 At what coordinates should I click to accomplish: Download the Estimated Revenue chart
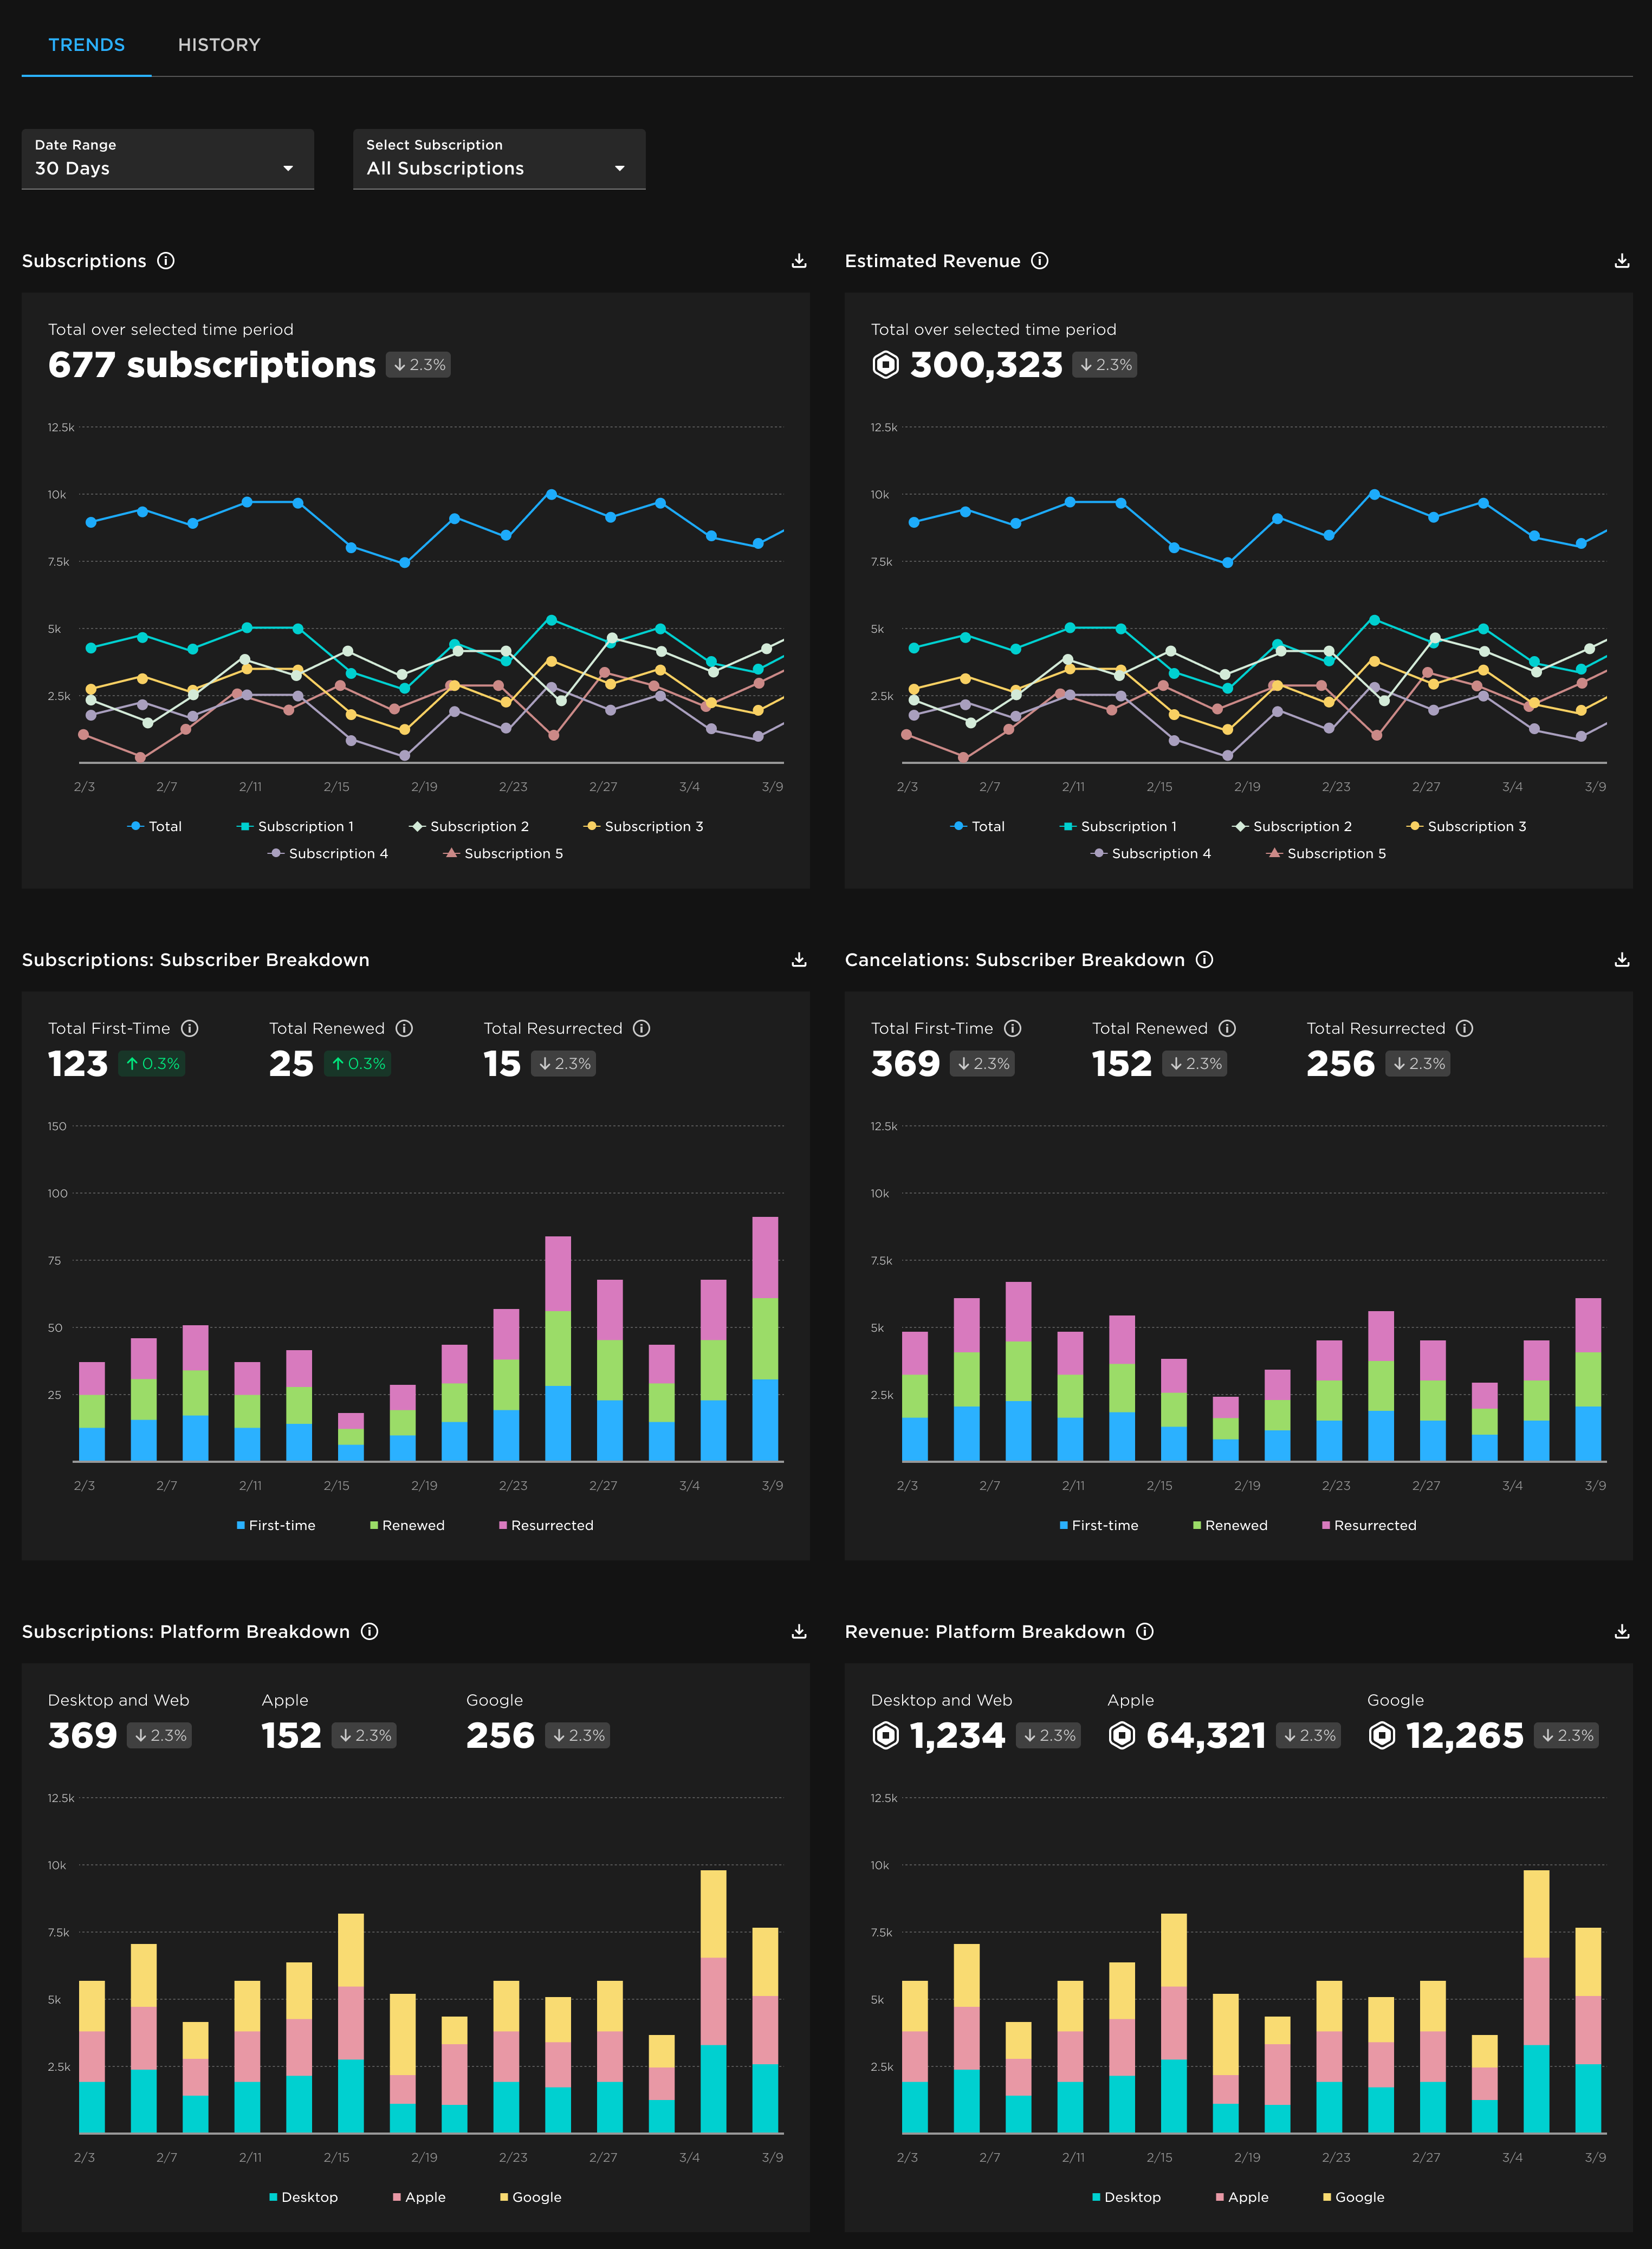pyautogui.click(x=1621, y=261)
